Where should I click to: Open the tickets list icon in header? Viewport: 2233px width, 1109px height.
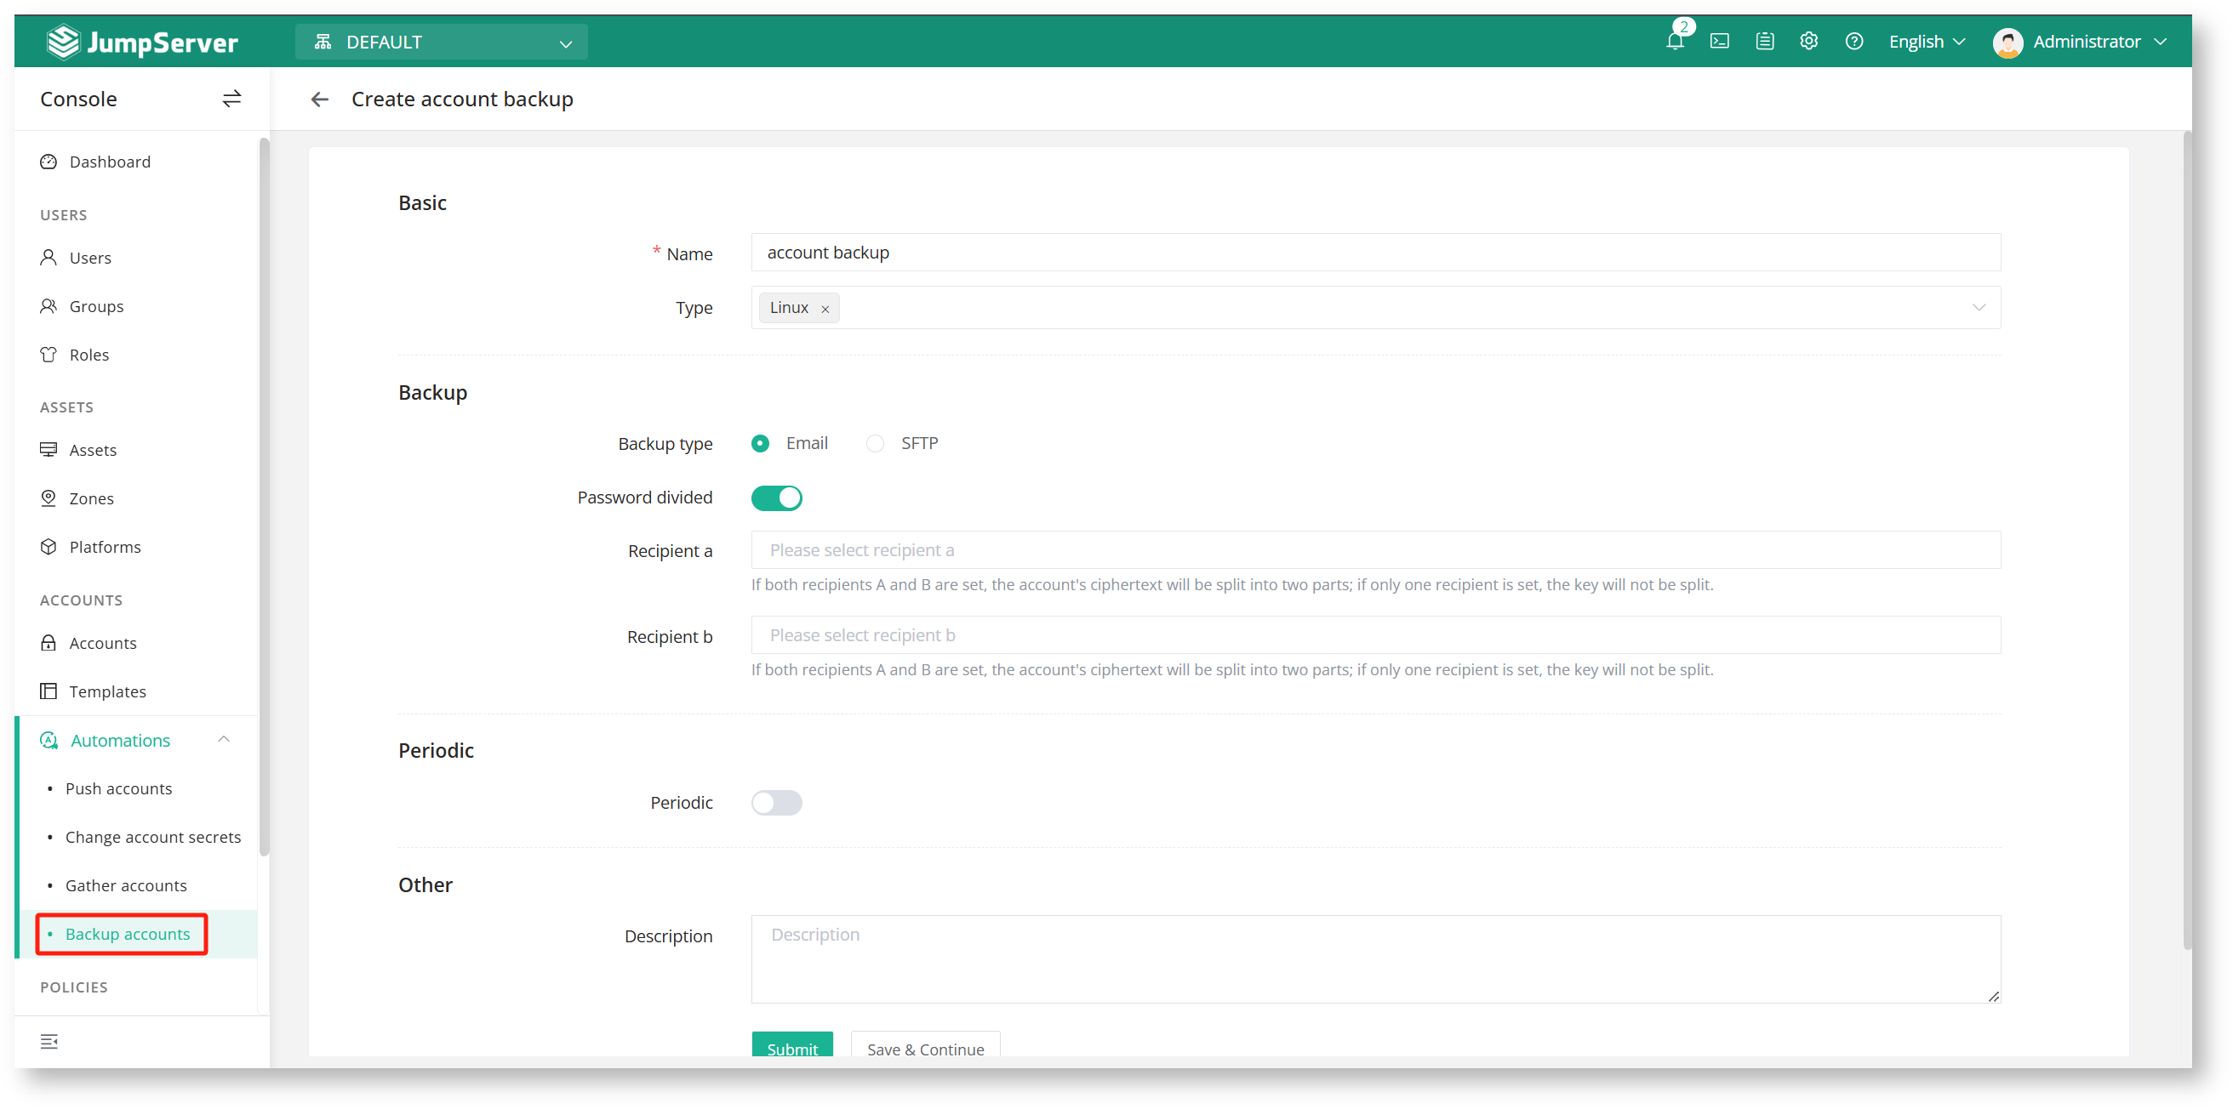[x=1765, y=41]
